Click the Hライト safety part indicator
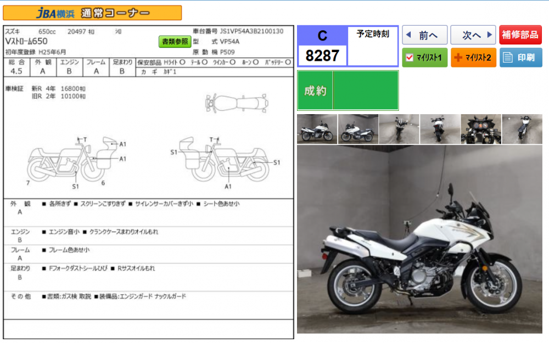Image resolution: width=549 pixels, height=343 pixels. tap(175, 63)
